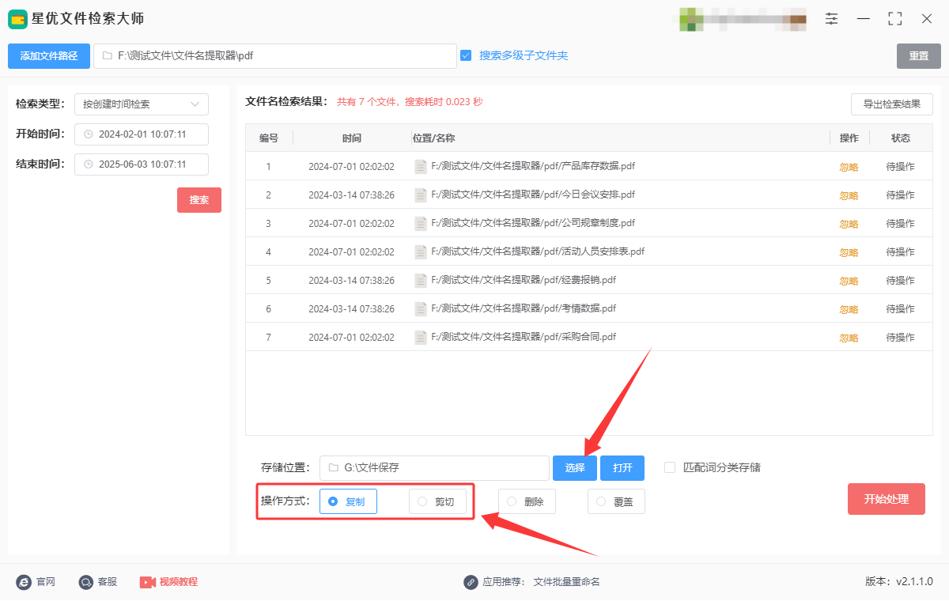Click time cell of row 4
The width and height of the screenshot is (949, 601).
(351, 252)
